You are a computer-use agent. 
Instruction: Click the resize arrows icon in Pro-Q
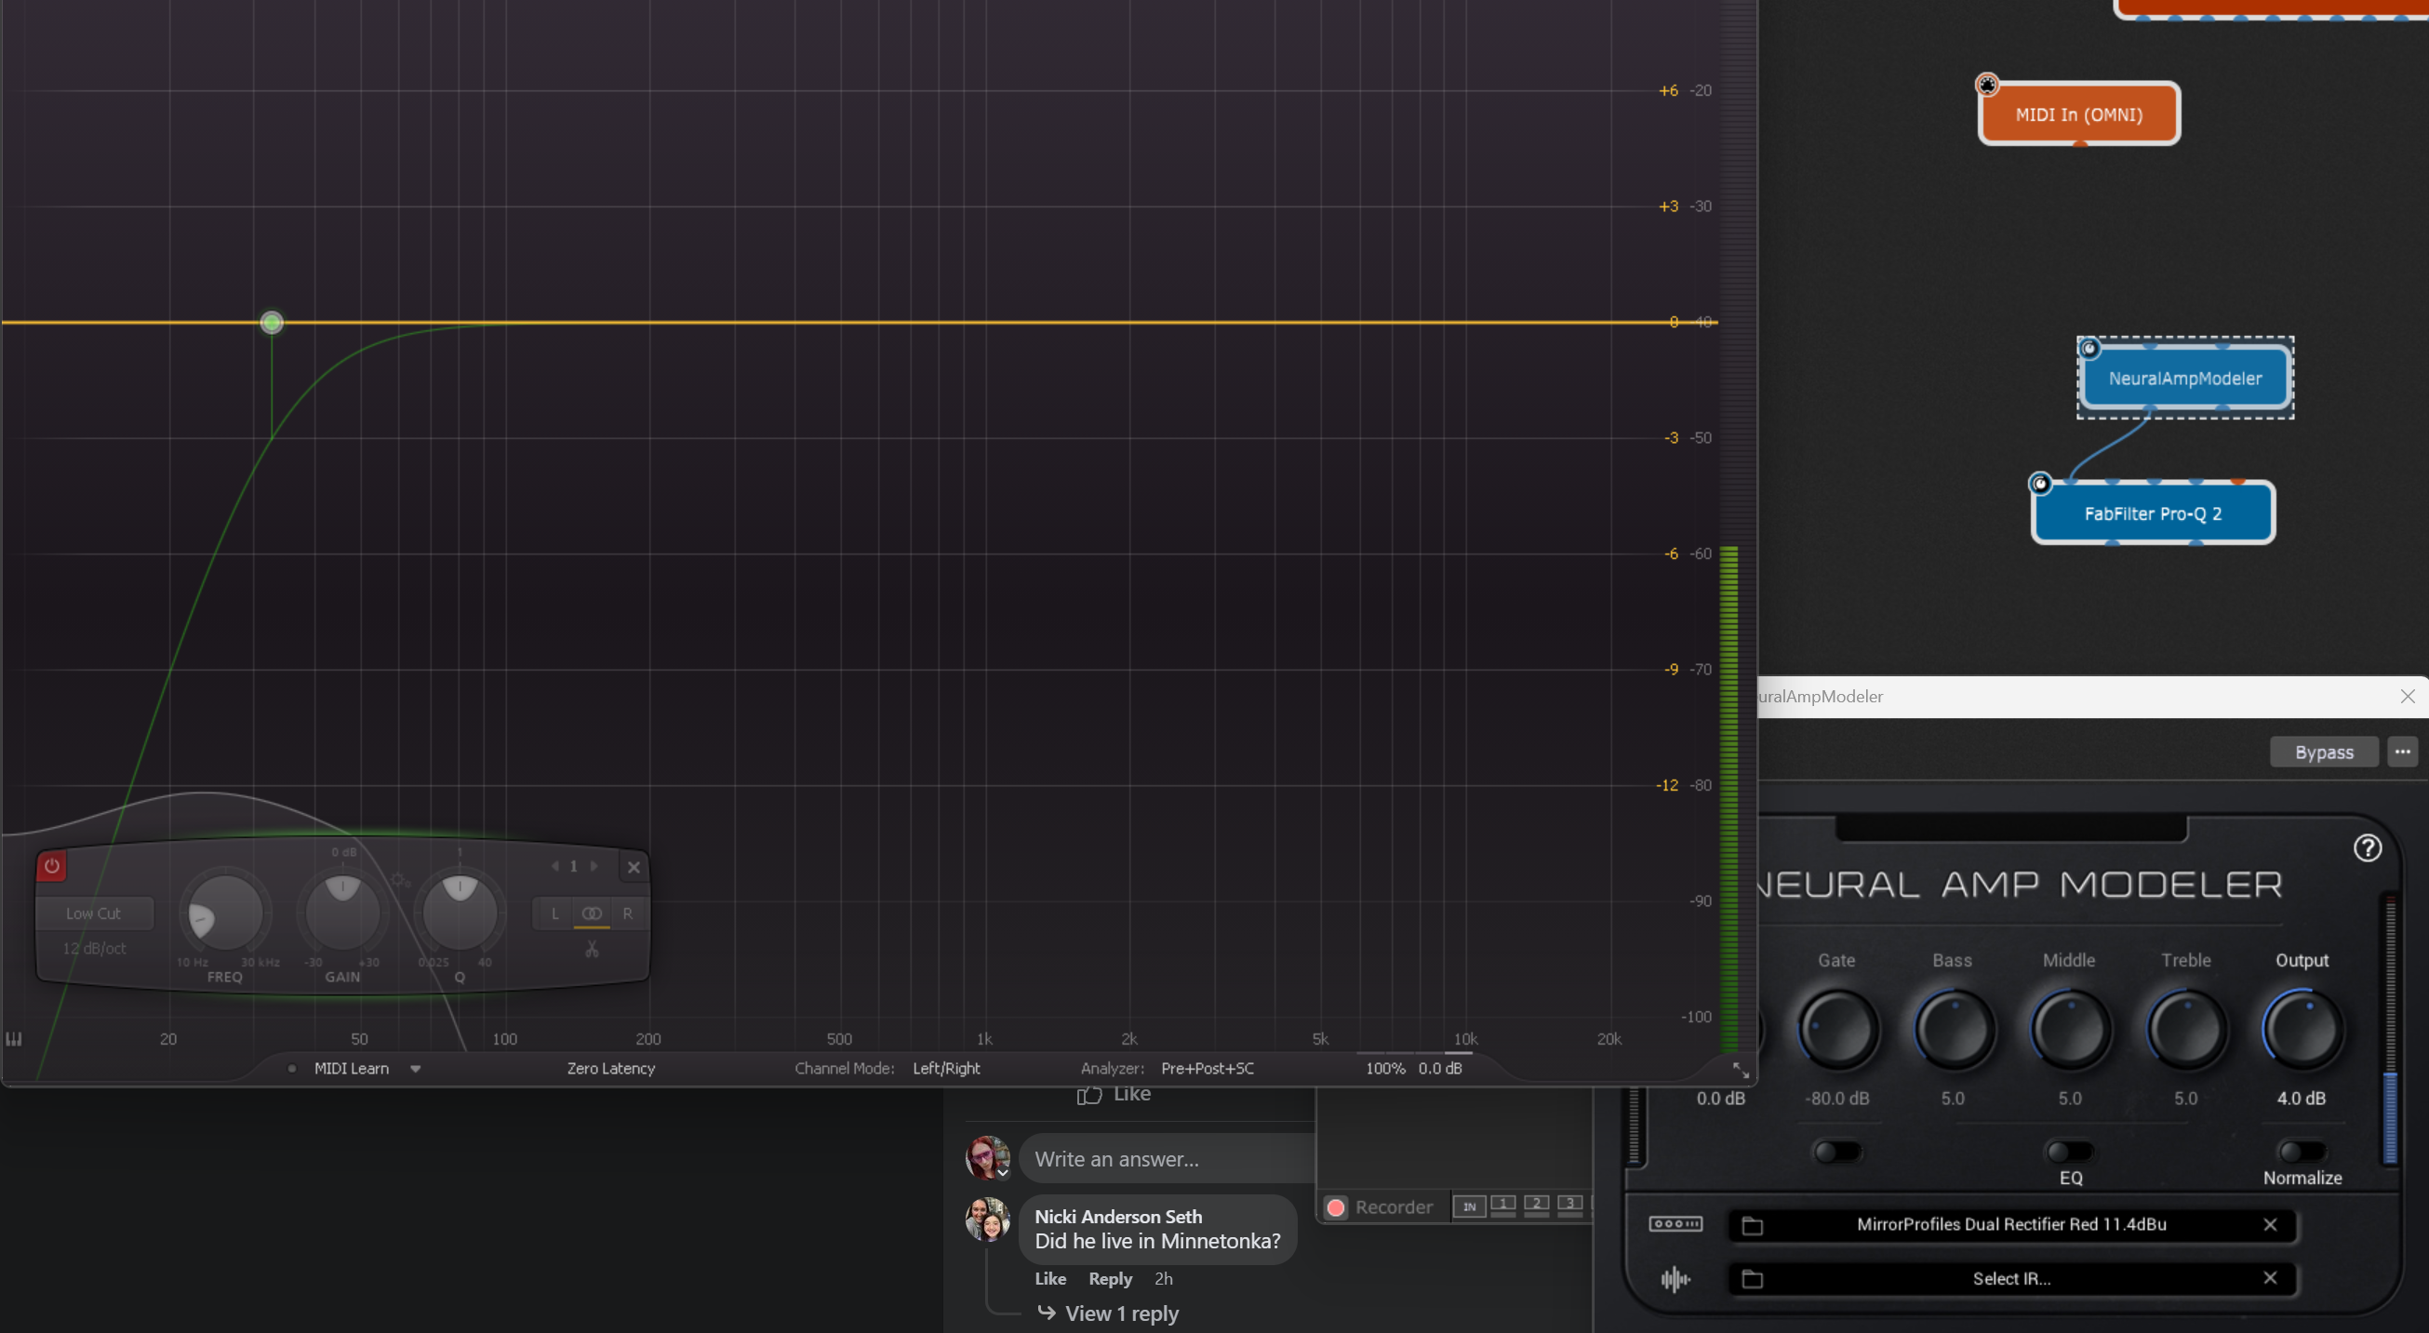click(1741, 1070)
